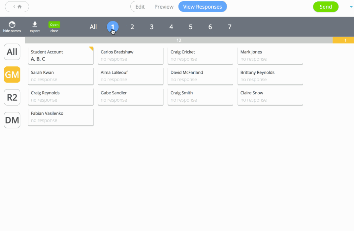The image size is (354, 231).
Task: Open Student Account response card
Action: tap(61, 55)
